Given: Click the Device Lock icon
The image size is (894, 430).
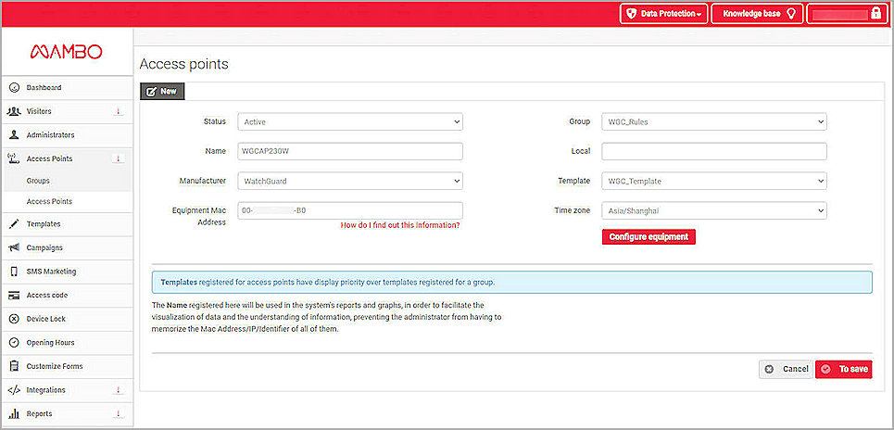Looking at the screenshot, I should click(14, 319).
